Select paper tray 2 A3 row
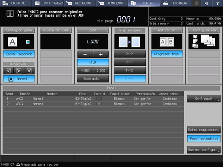The height and width of the screenshot is (167, 223). pyautogui.click(x=93, y=104)
